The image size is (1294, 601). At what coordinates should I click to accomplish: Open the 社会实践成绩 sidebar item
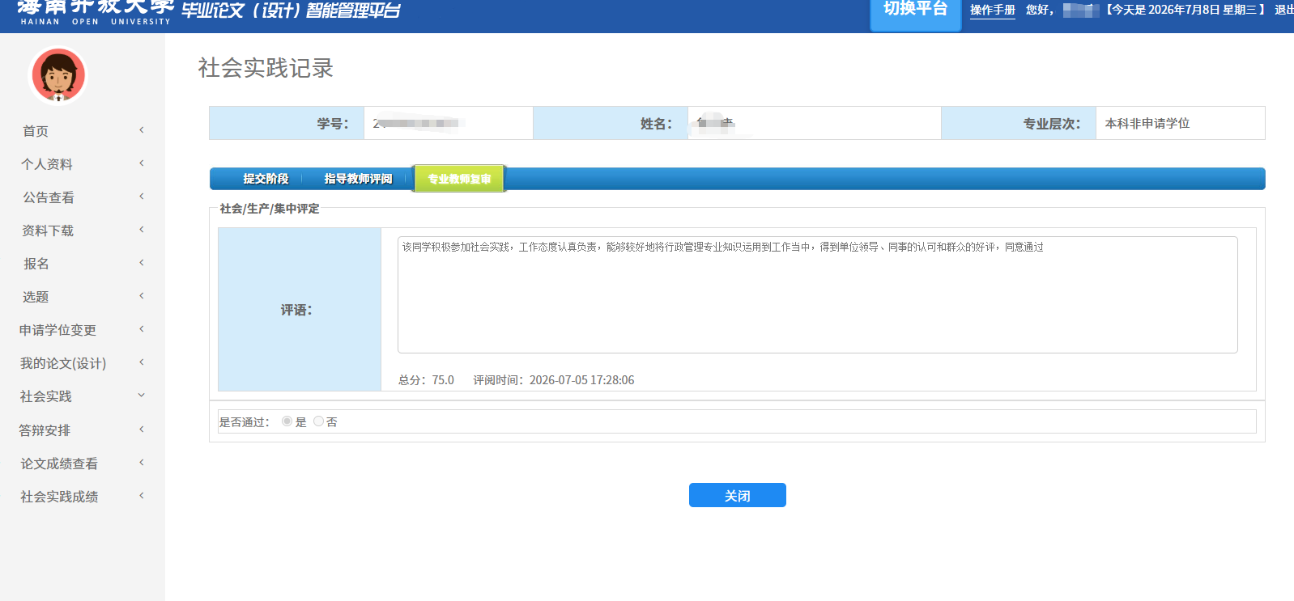[59, 497]
